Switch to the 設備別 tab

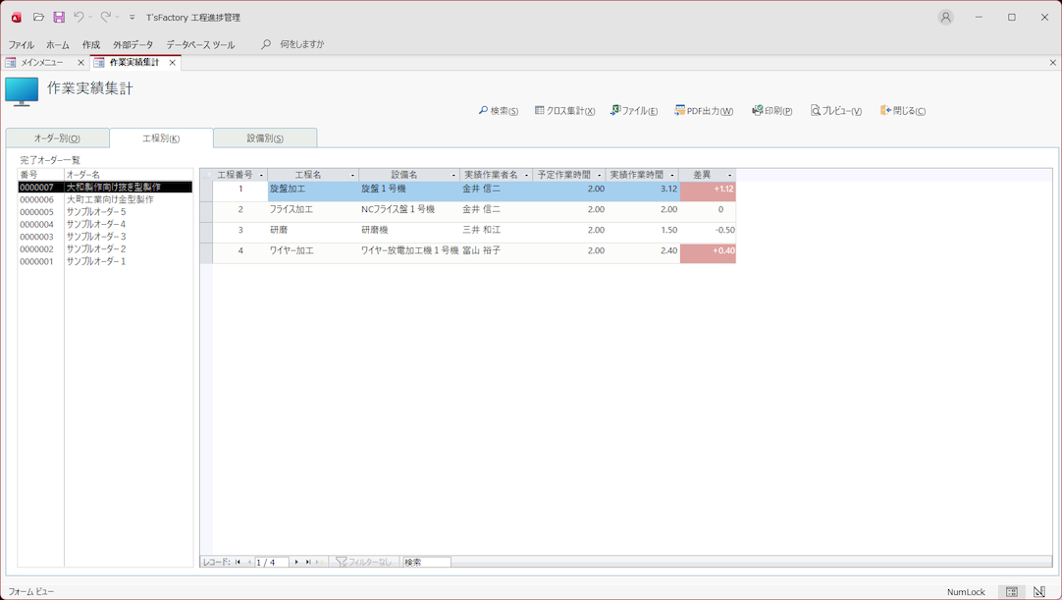pos(265,138)
